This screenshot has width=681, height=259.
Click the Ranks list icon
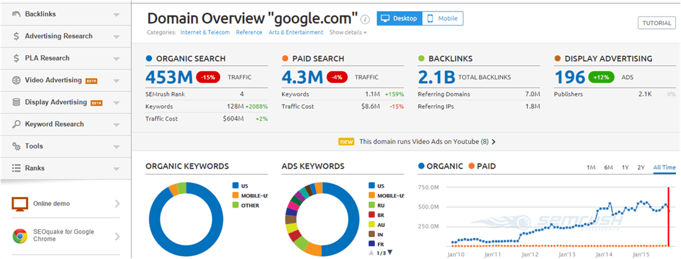coord(17,168)
